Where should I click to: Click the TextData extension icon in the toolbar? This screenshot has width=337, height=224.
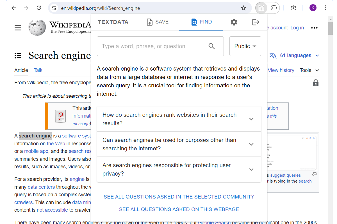point(261,8)
